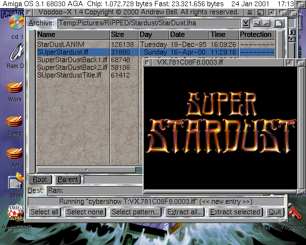Click the Select all button
The image size is (306, 245).
coord(44,212)
